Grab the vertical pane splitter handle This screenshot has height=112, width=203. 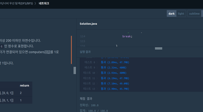pos(75,70)
